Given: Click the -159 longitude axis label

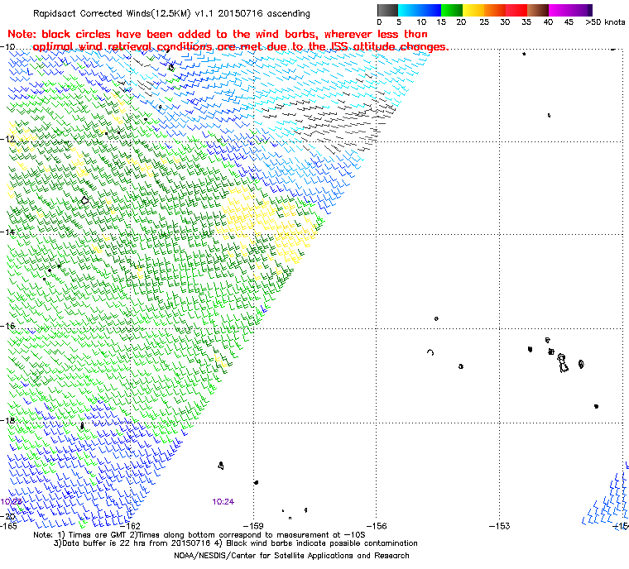Looking at the screenshot, I should tap(253, 526).
